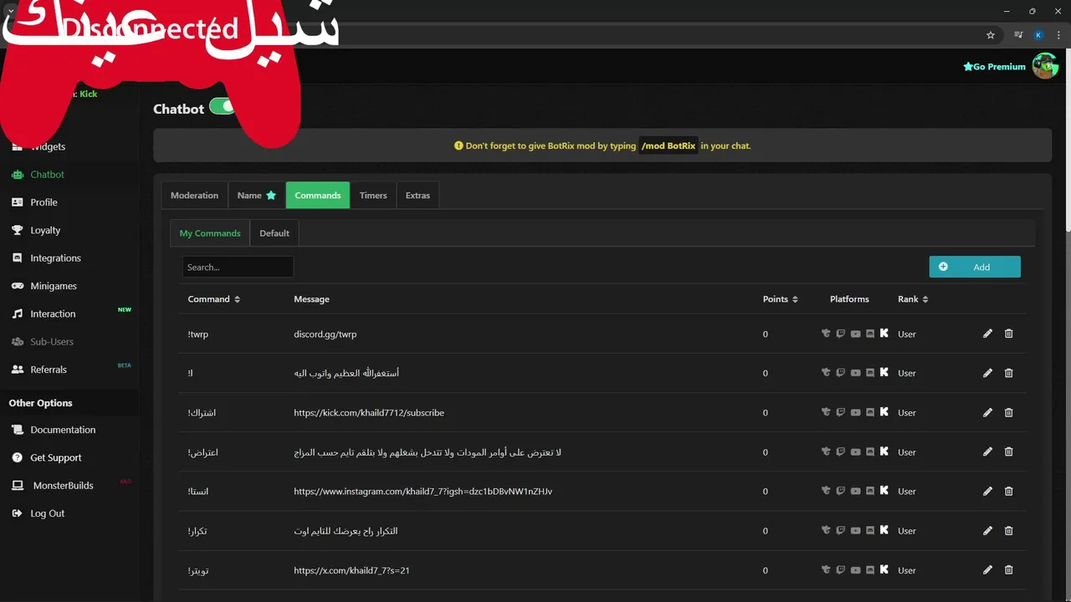Open MonsterBuilds sidebar link

63,486
